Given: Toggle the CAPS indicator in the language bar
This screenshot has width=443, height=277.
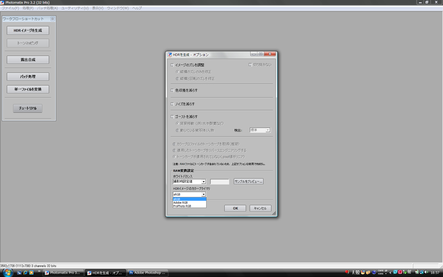Looking at the screenshot, I should [x=381, y=271].
